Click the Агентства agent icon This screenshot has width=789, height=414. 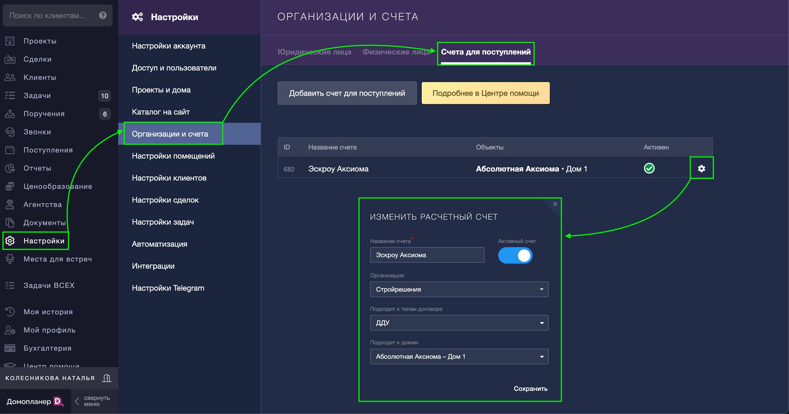coord(10,205)
